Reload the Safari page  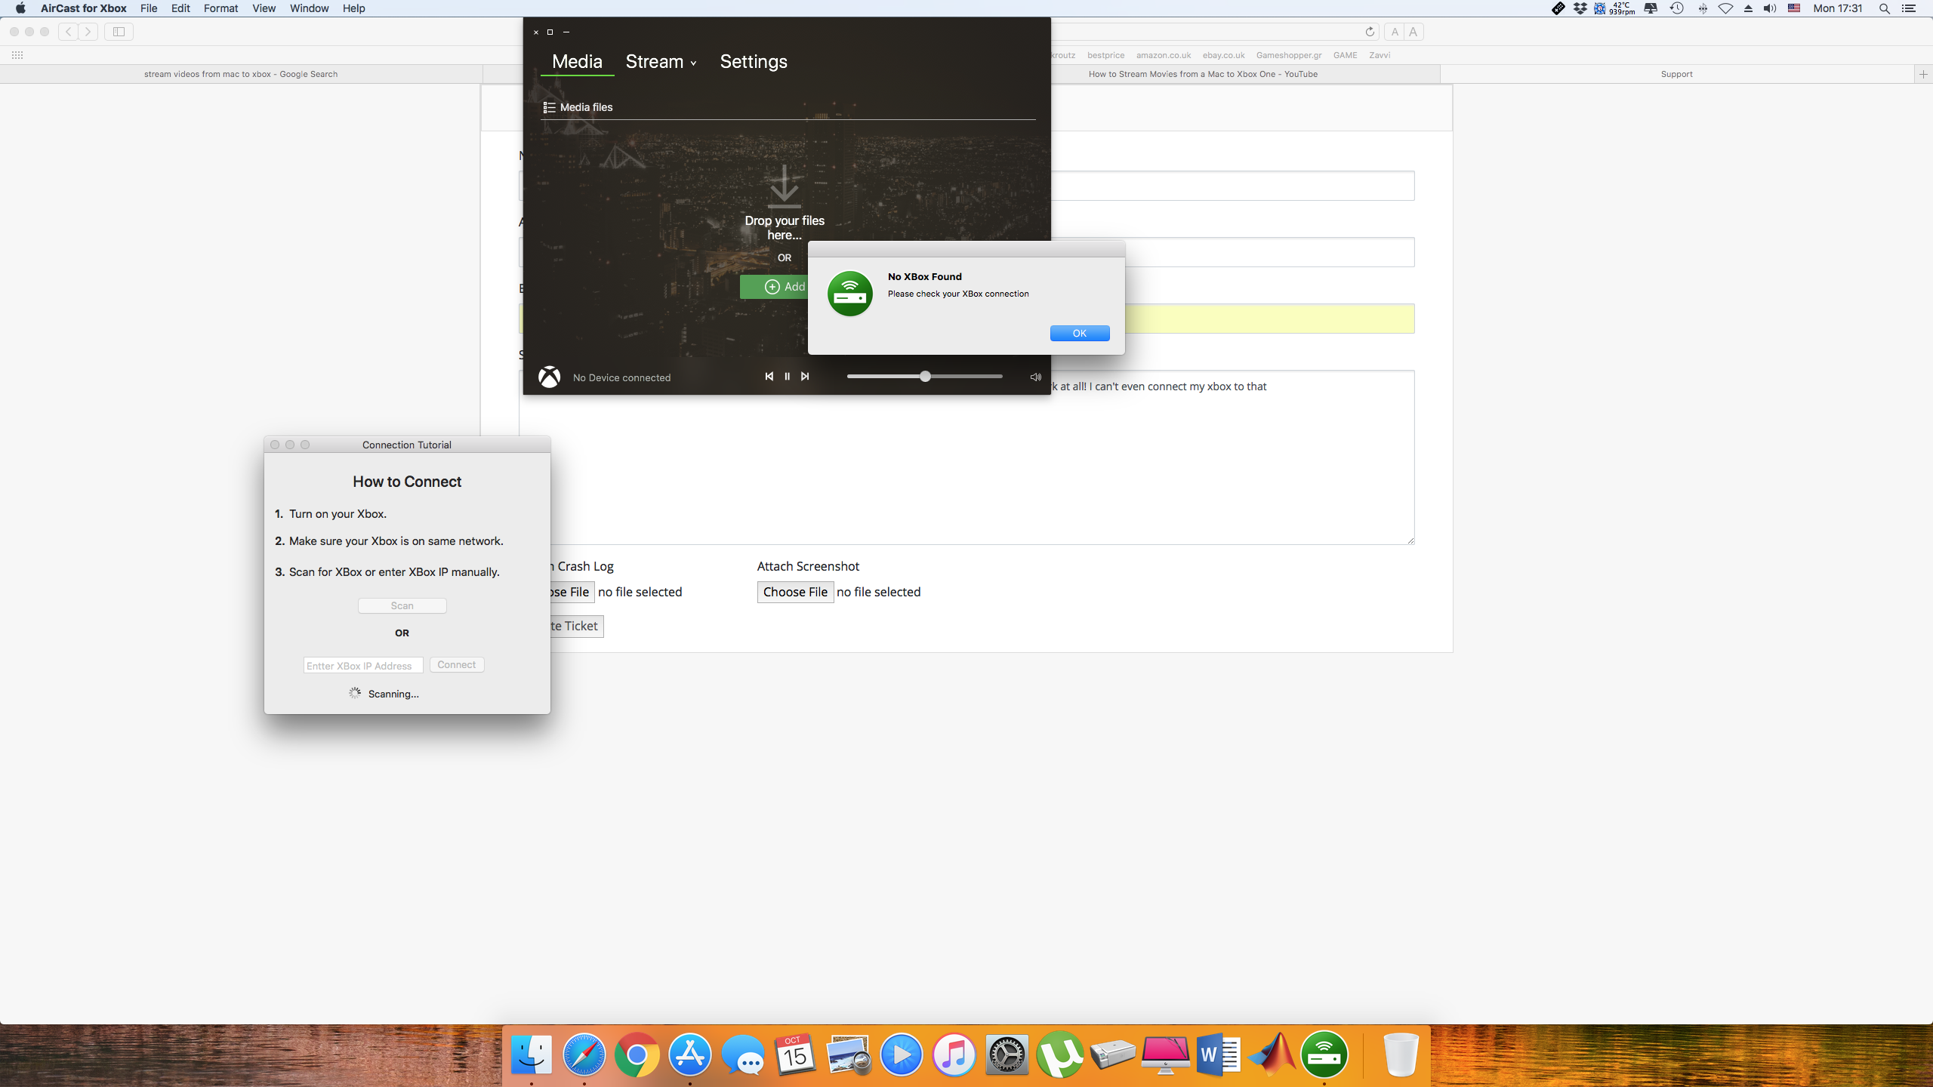(1370, 32)
